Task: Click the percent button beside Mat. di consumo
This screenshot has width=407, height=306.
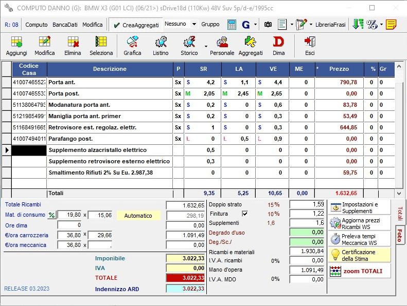Action: (x=51, y=215)
